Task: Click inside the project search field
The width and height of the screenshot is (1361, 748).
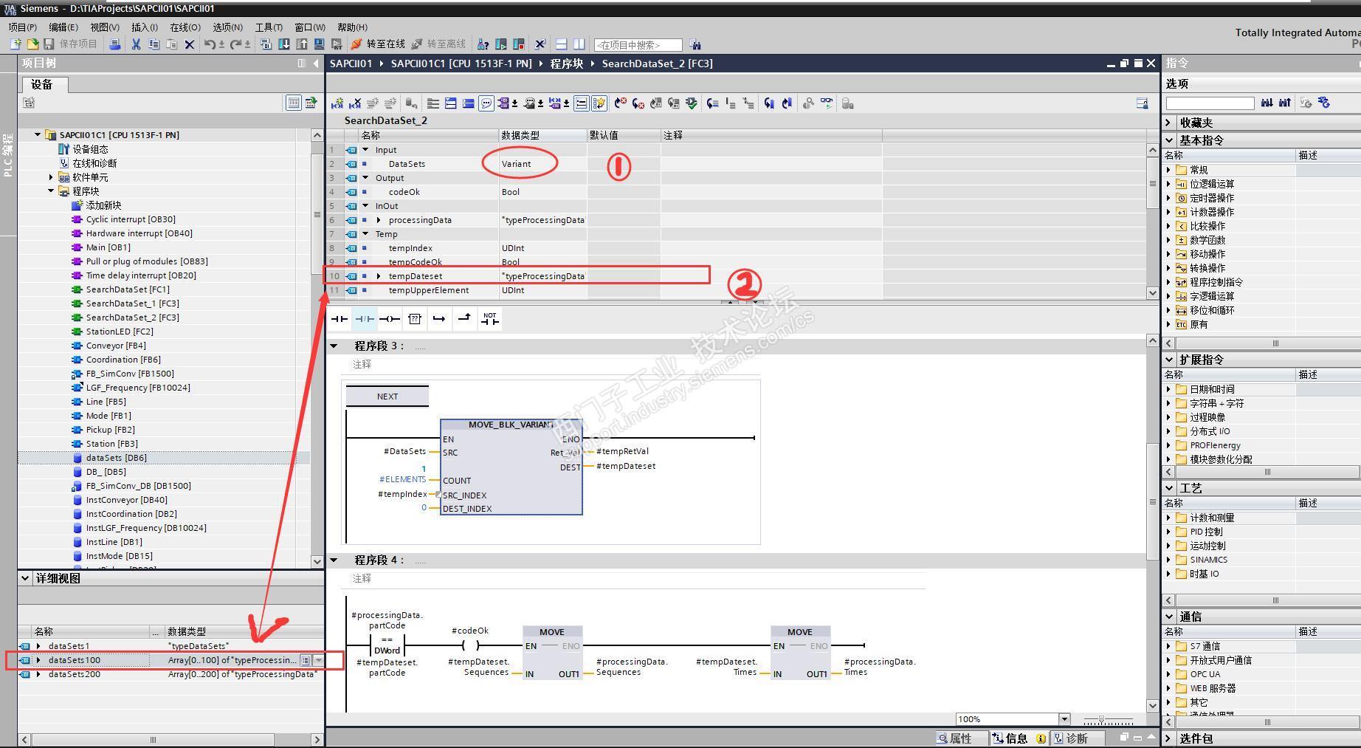Action: coord(638,45)
